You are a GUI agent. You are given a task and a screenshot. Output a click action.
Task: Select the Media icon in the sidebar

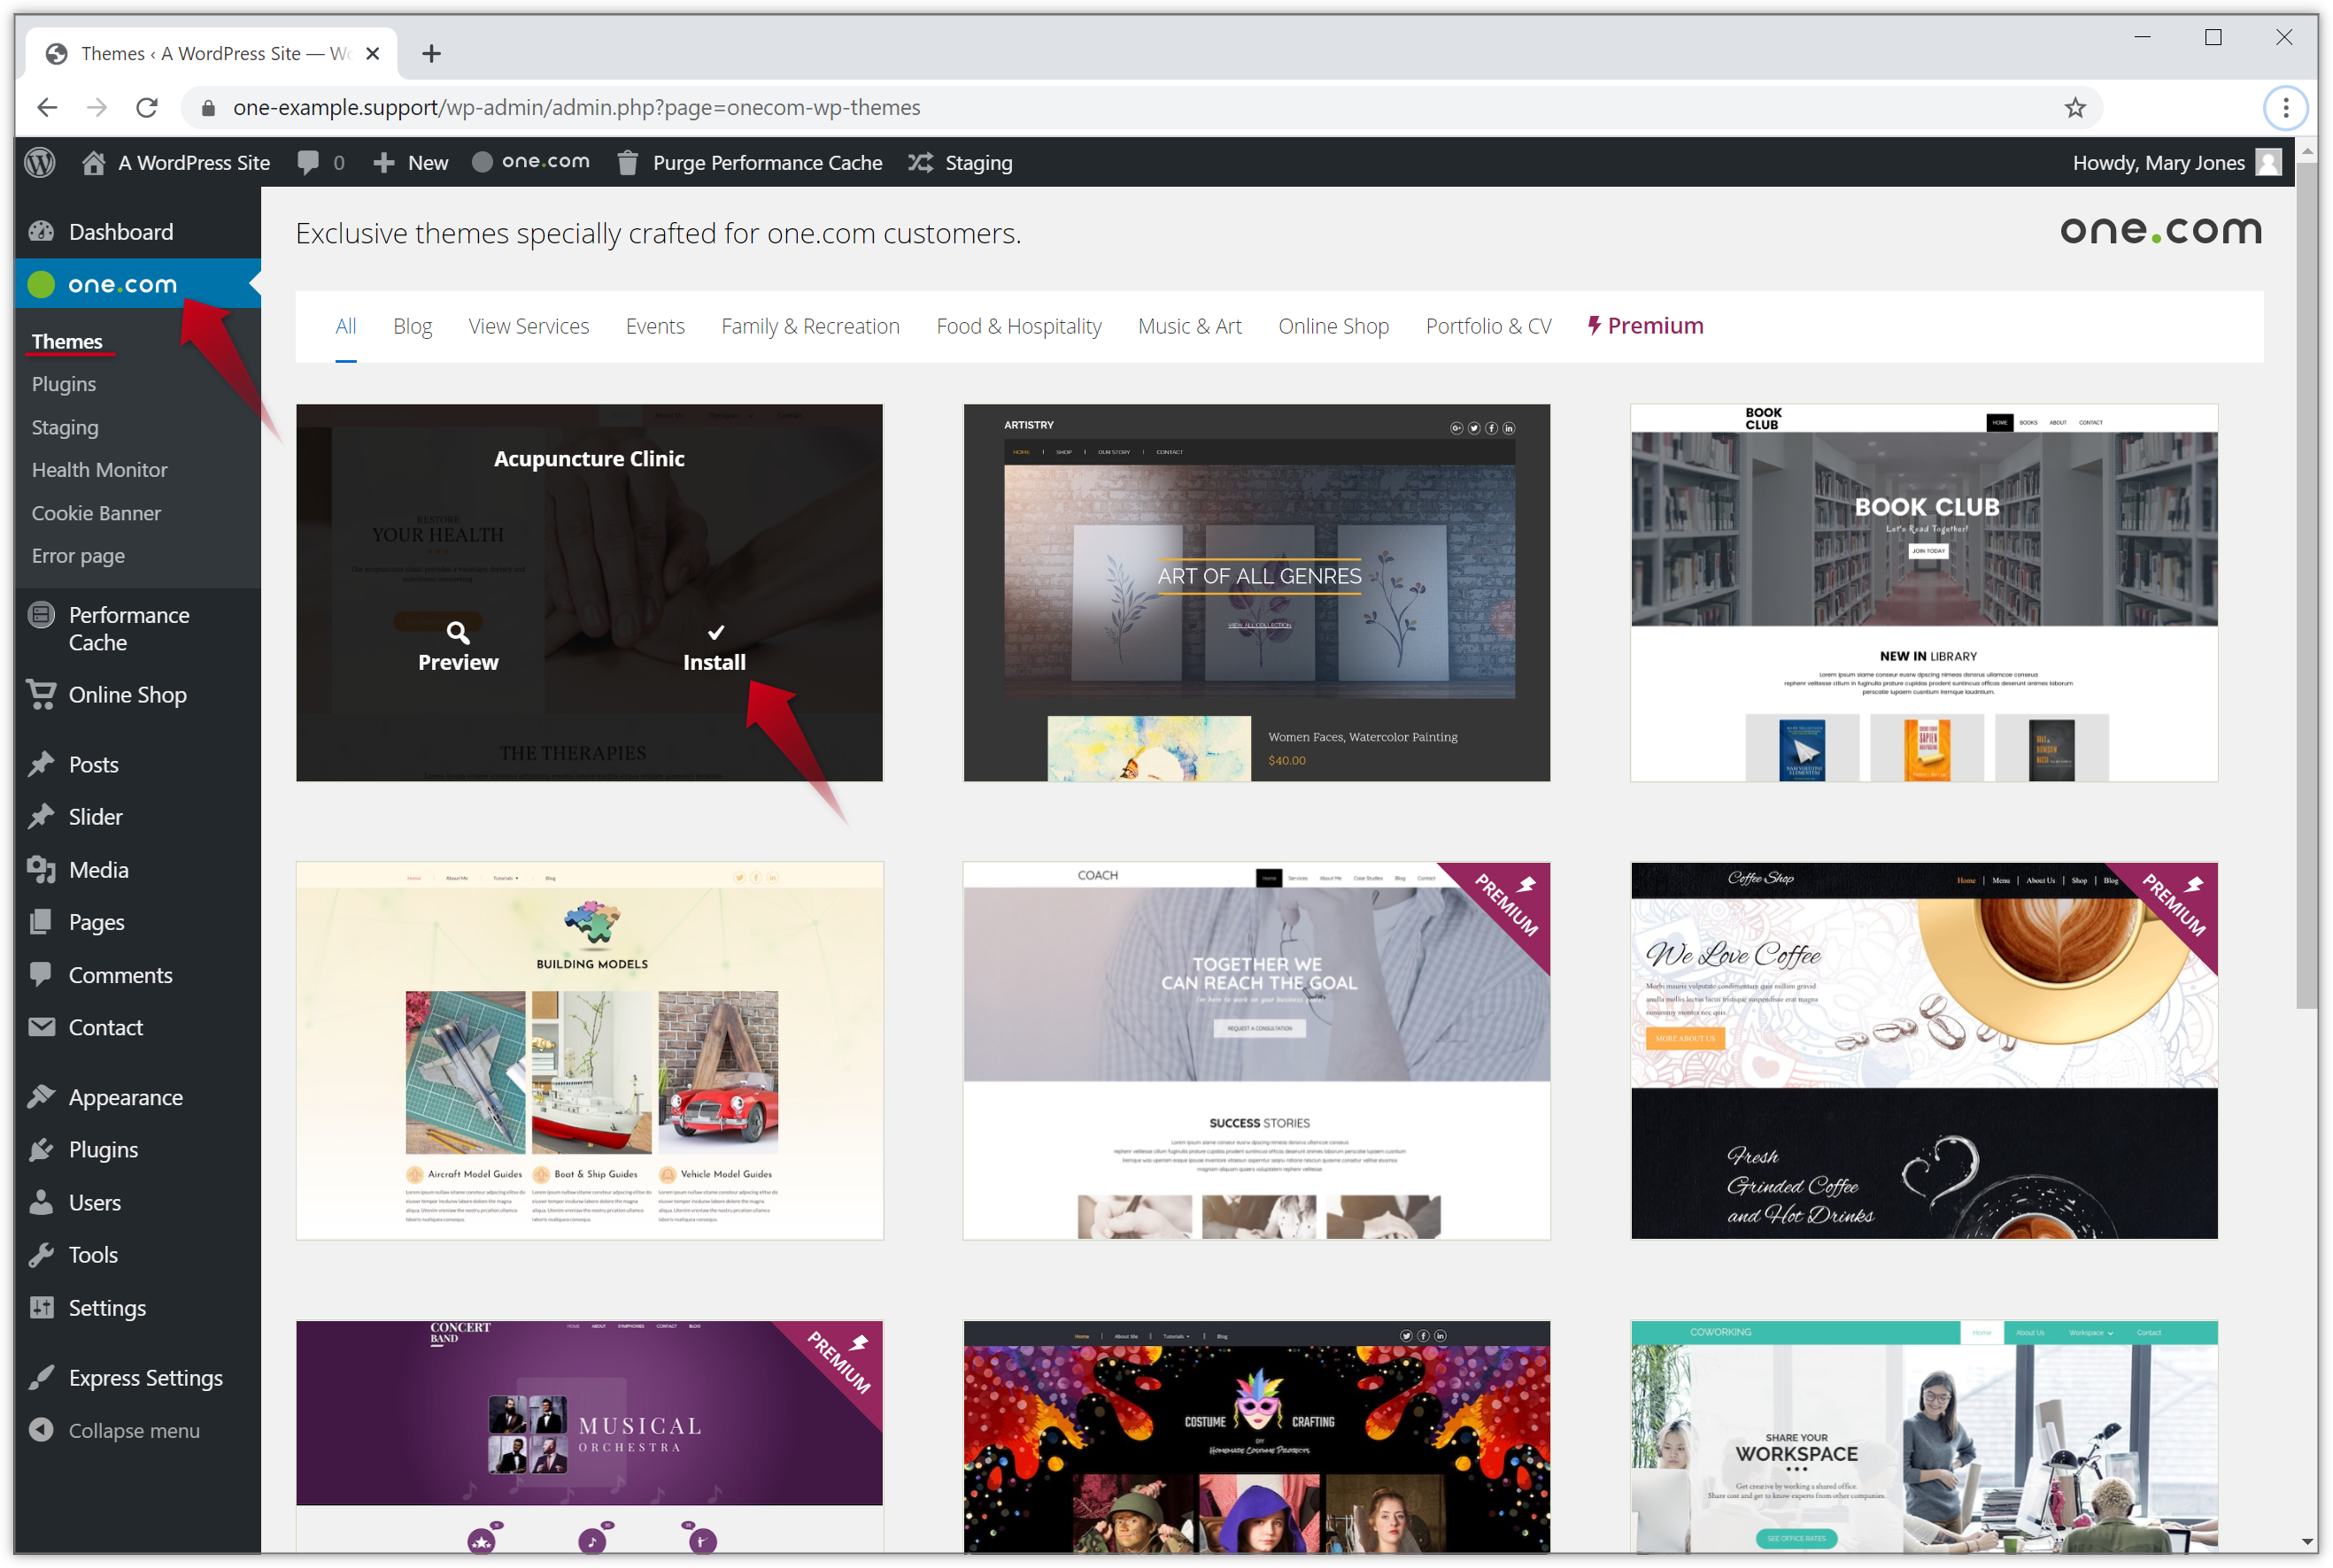41,869
